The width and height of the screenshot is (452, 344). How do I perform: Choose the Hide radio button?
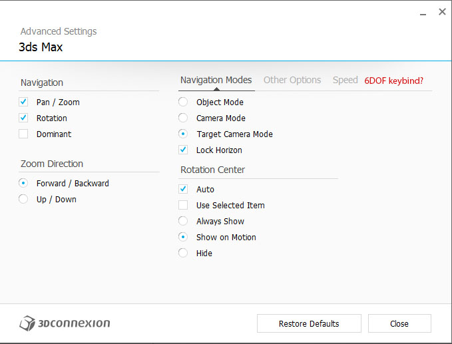point(183,253)
